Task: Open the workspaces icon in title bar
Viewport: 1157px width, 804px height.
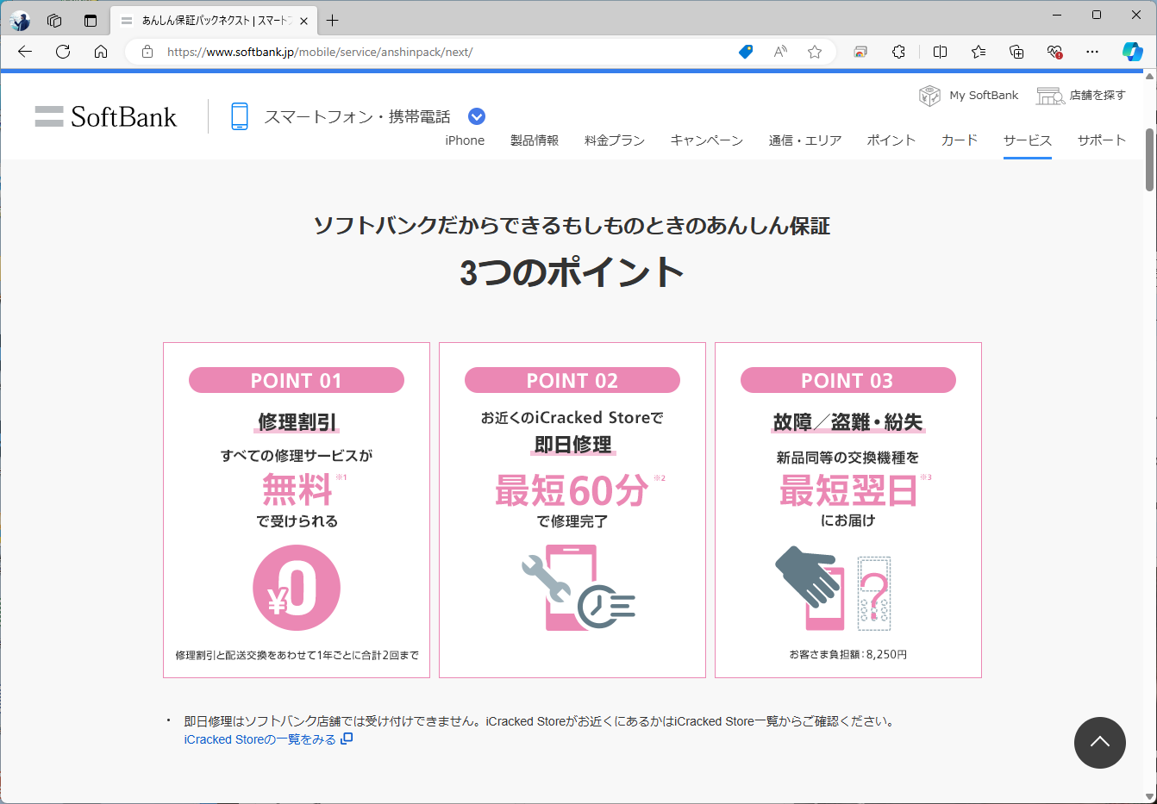Action: [54, 21]
